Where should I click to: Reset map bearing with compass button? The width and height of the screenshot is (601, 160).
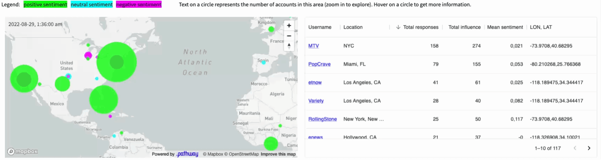point(289,46)
